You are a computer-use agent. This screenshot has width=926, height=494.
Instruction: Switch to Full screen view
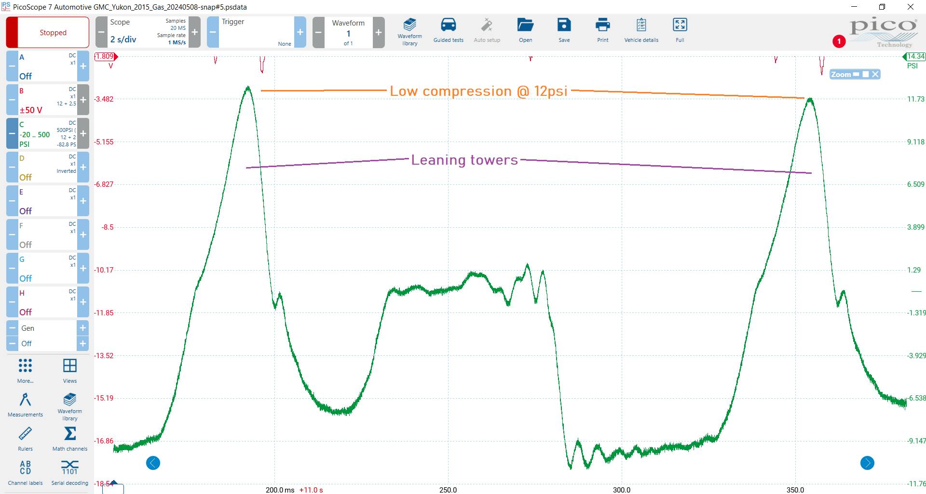(680, 31)
